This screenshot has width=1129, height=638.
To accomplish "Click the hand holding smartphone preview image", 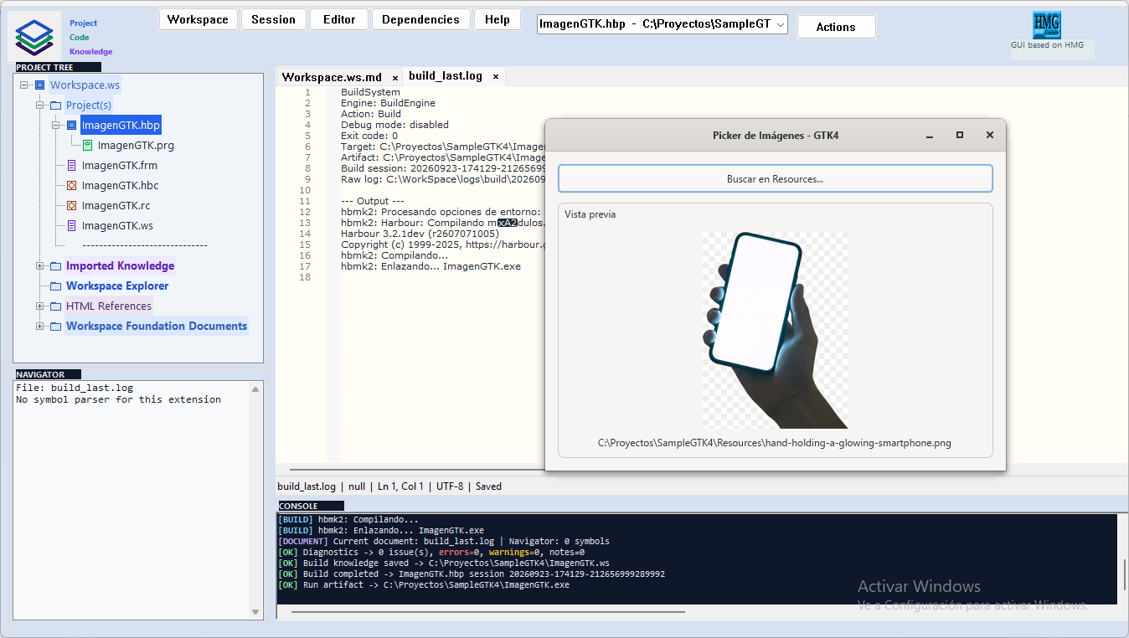I will [x=775, y=331].
